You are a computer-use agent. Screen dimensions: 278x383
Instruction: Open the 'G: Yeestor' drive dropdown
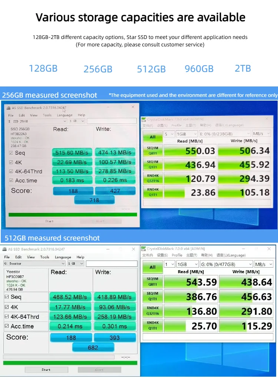coord(34,263)
